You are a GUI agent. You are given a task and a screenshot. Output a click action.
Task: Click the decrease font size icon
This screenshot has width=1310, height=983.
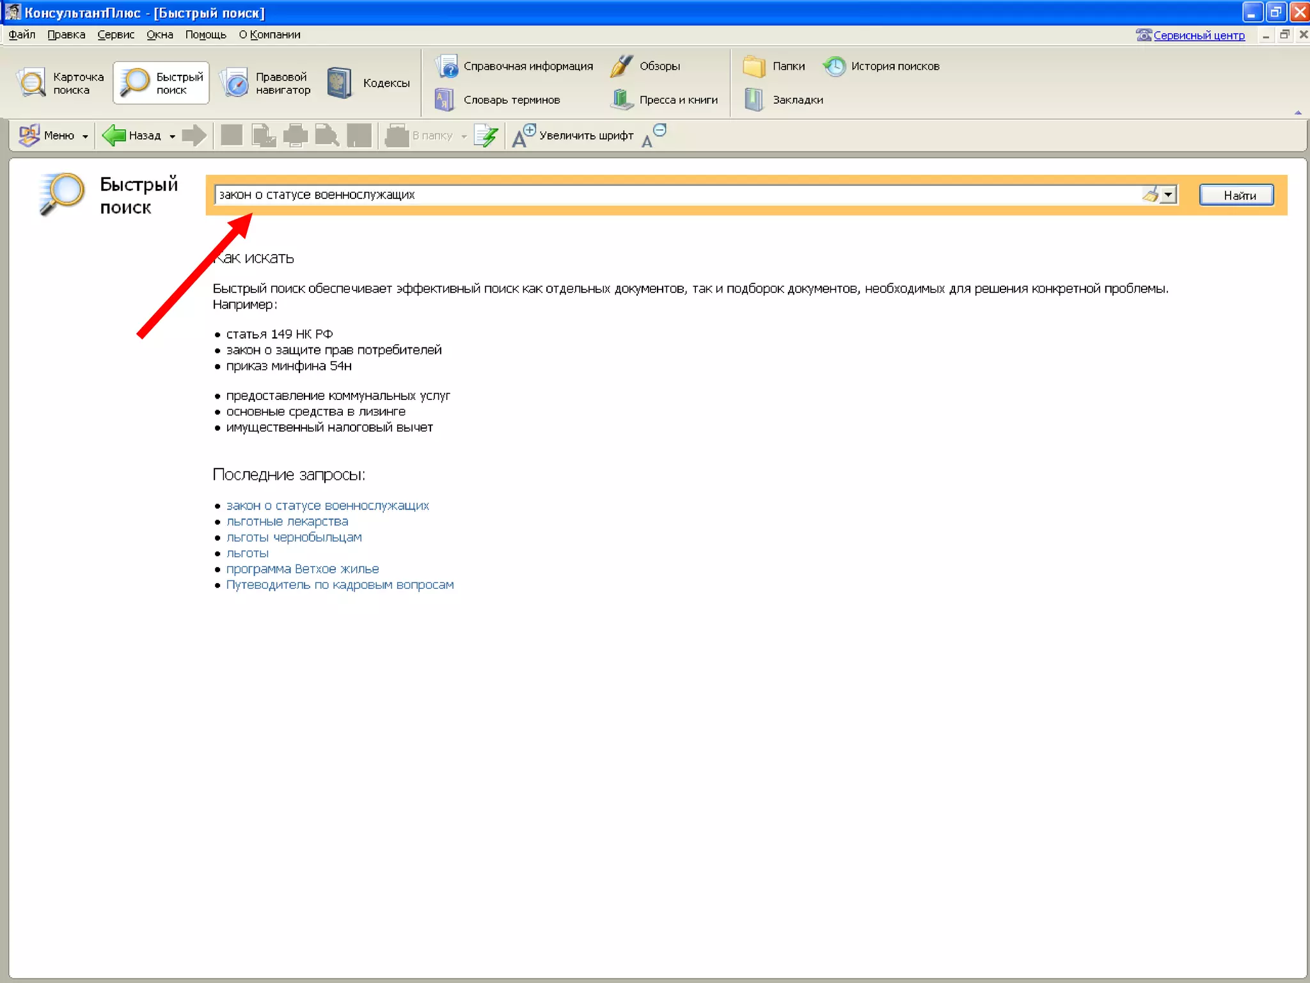(654, 136)
